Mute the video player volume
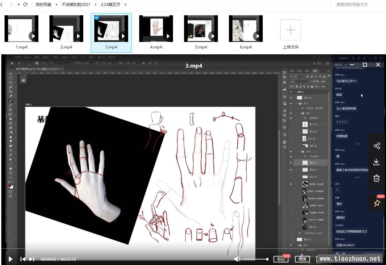The height and width of the screenshot is (265, 386). (x=237, y=259)
